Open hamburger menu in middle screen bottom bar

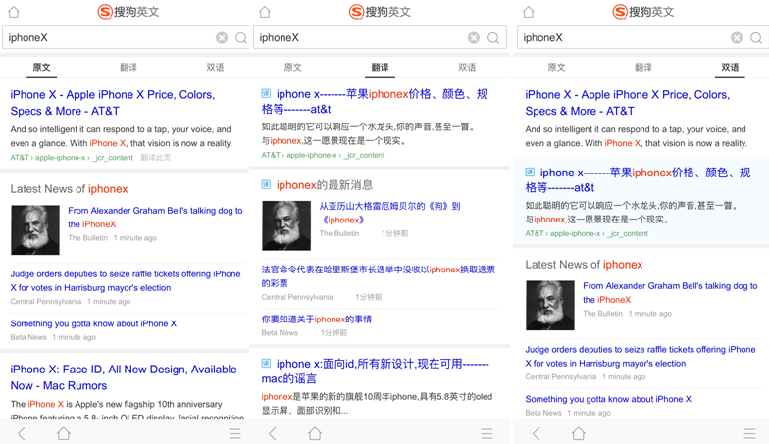pyautogui.click(x=487, y=433)
